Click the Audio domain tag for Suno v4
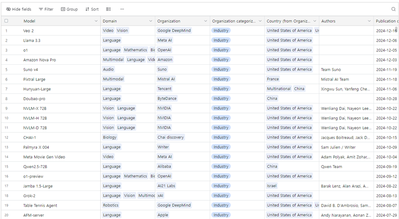Viewport: 399px width, 219px height. [x=108, y=69]
